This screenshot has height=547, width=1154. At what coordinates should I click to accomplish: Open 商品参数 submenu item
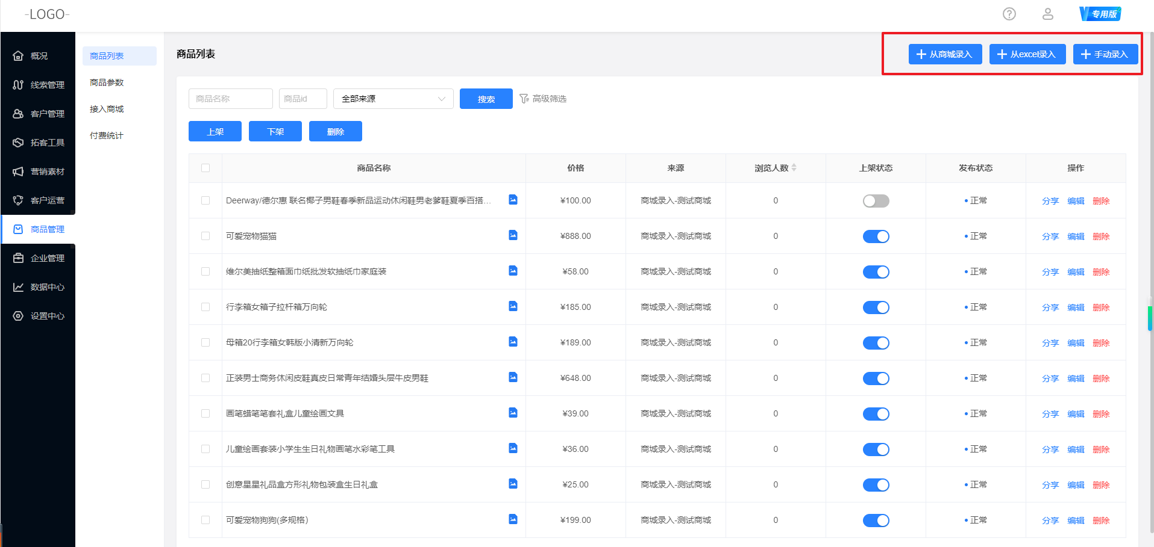(x=107, y=82)
